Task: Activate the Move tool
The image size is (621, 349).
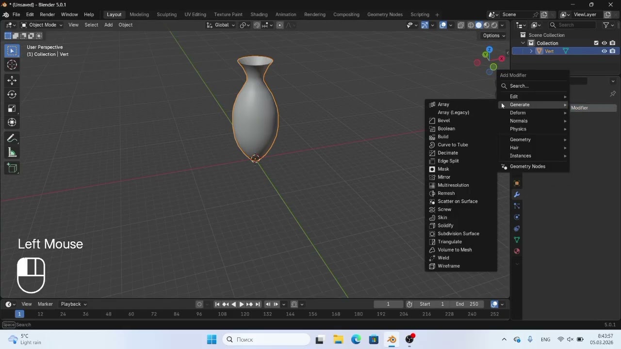Action: (12, 80)
